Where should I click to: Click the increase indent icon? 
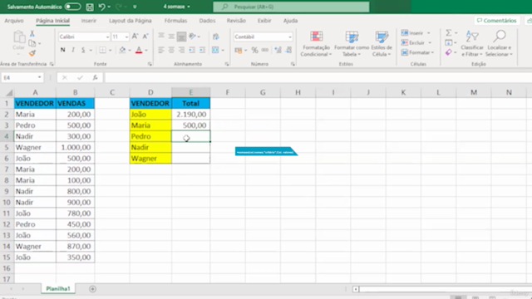(202, 50)
